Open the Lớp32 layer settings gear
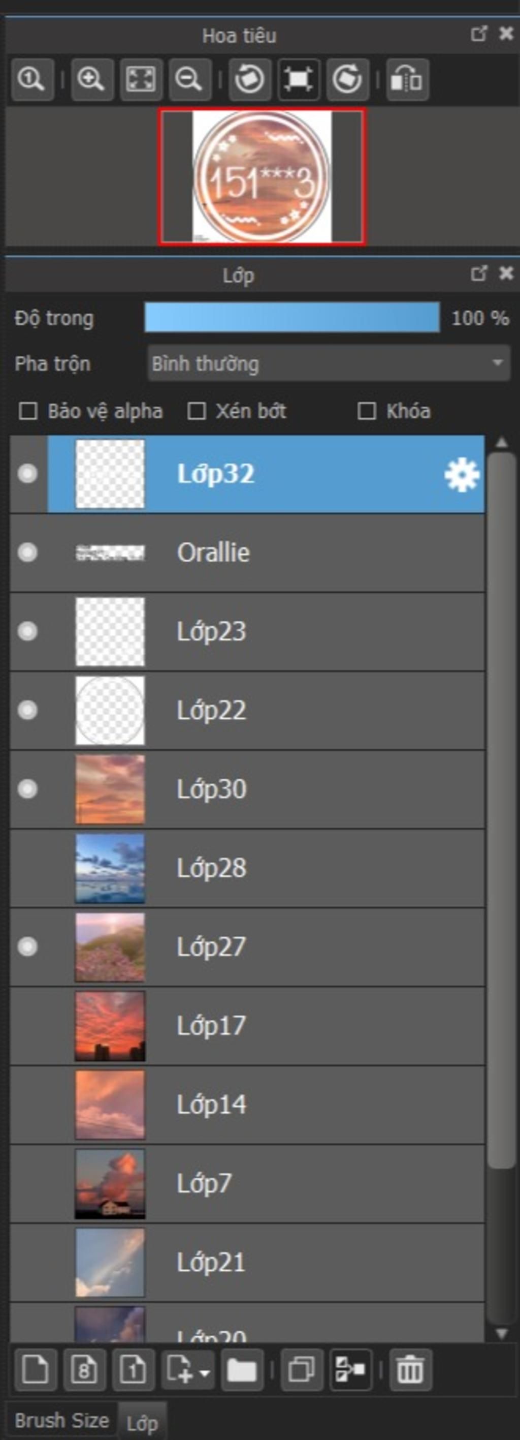 coord(462,475)
